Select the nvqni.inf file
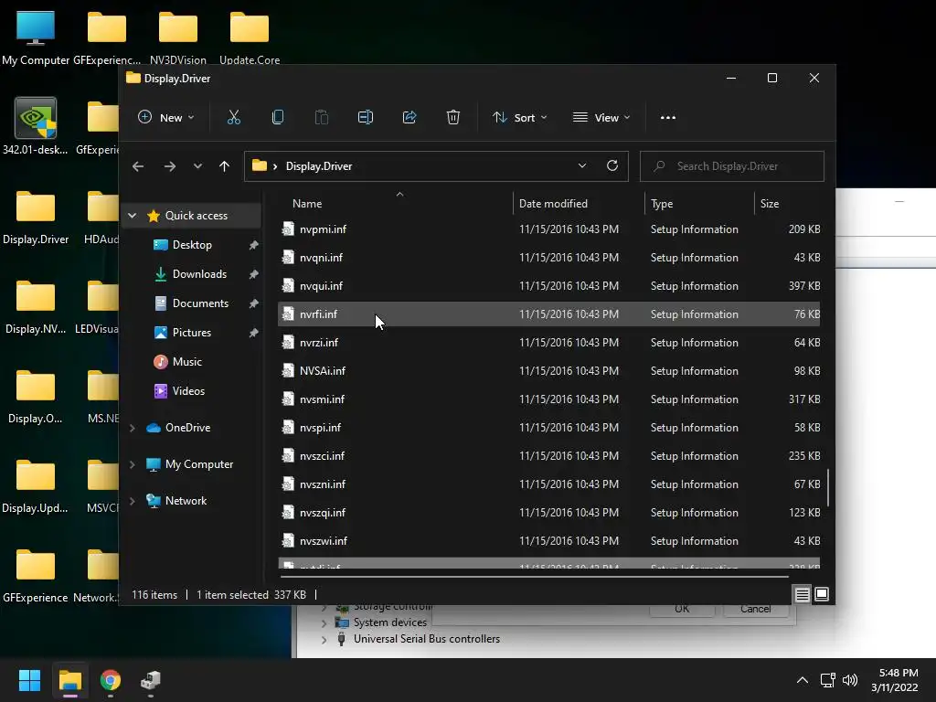The height and width of the screenshot is (702, 936). [x=549, y=257]
